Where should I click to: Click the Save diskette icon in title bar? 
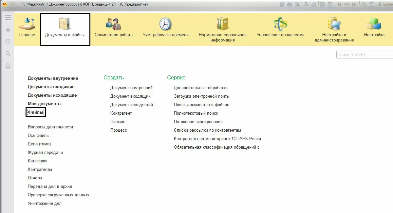282,4
